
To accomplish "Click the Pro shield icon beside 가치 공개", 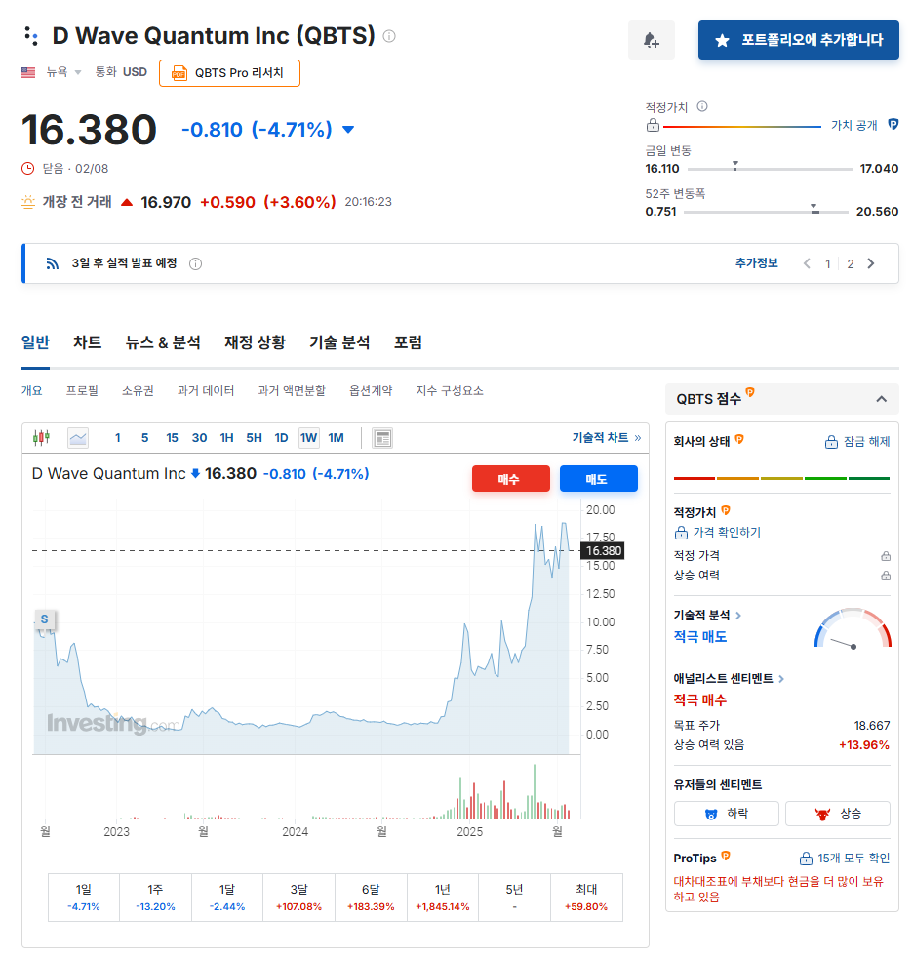I will (893, 124).
